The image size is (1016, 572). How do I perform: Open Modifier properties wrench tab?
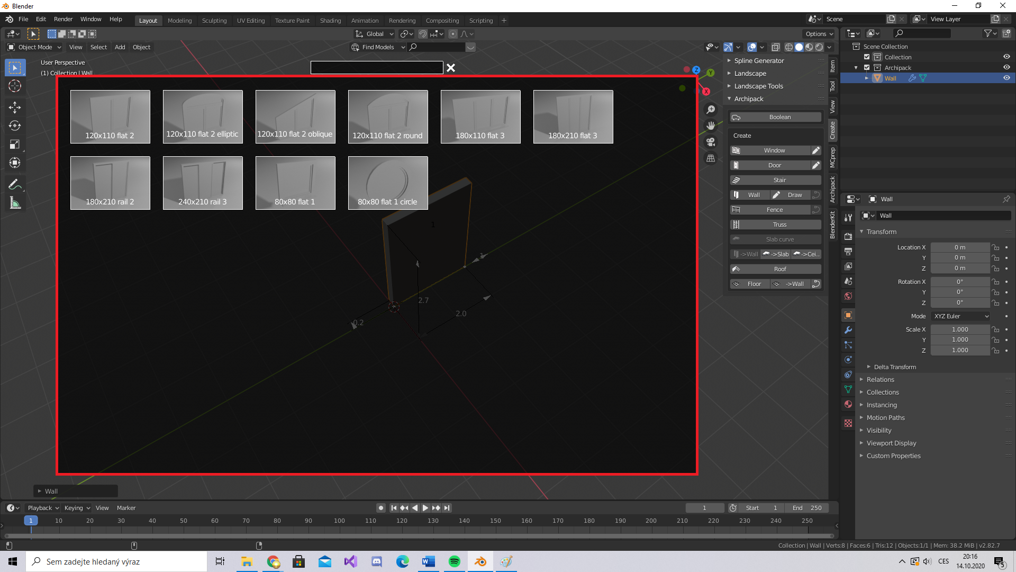coord(848,330)
